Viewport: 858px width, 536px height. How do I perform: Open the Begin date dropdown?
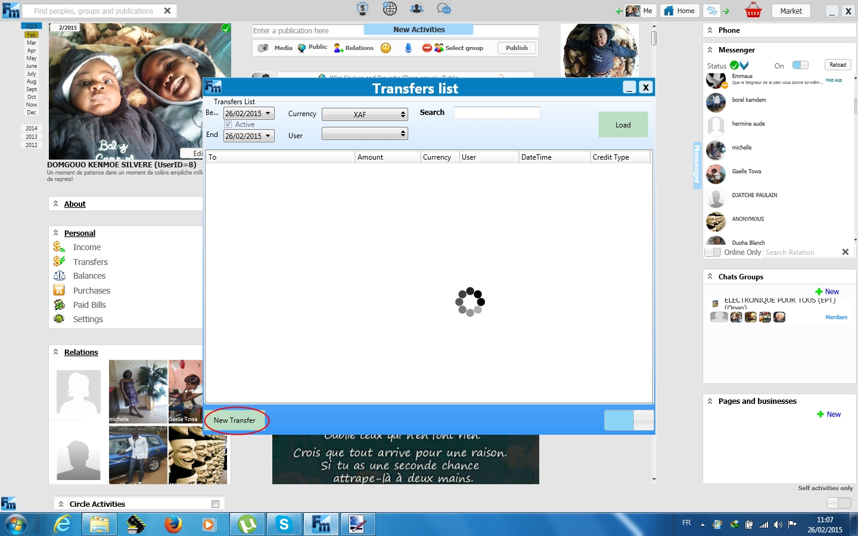click(268, 113)
